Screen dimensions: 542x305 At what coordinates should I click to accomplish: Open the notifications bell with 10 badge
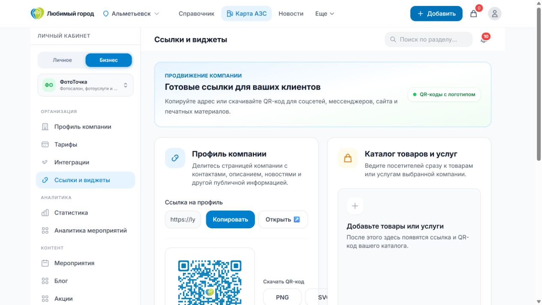pos(484,39)
